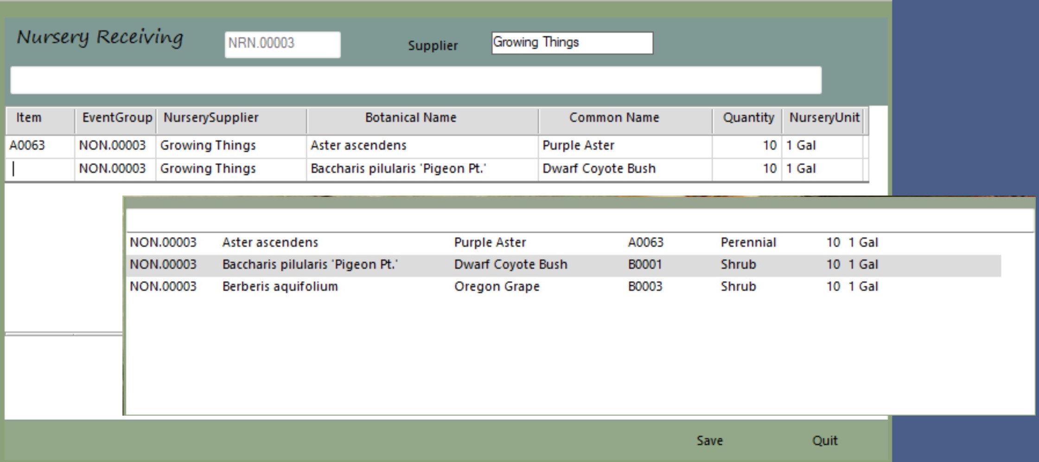The image size is (1039, 462).
Task: Click the NurseryUnit column header
Action: click(x=823, y=118)
